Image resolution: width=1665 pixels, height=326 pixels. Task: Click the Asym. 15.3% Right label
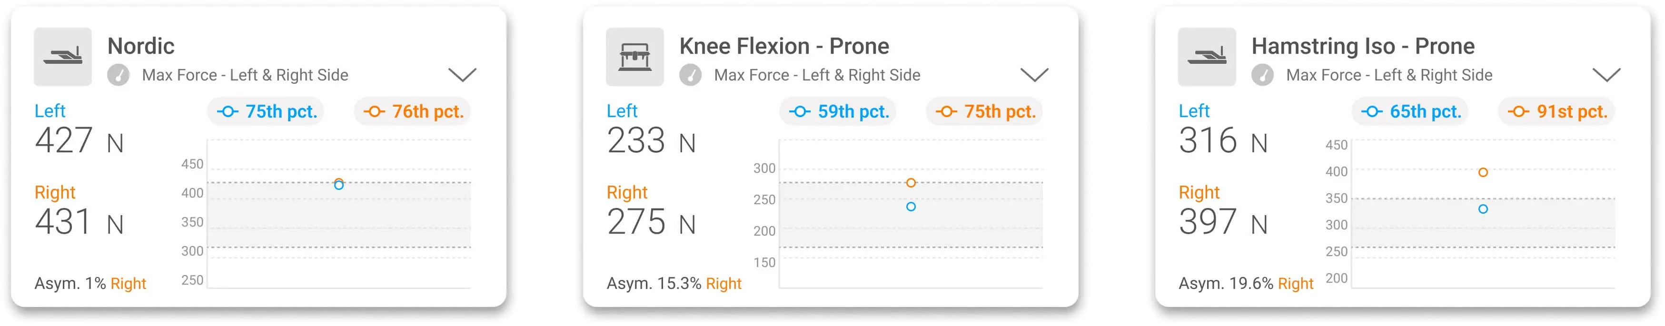pyautogui.click(x=674, y=283)
